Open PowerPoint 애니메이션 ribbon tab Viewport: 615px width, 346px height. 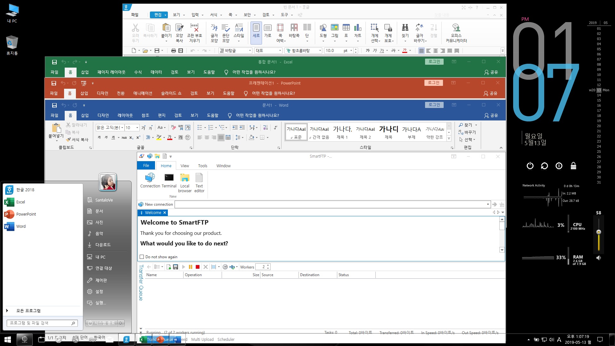(143, 93)
